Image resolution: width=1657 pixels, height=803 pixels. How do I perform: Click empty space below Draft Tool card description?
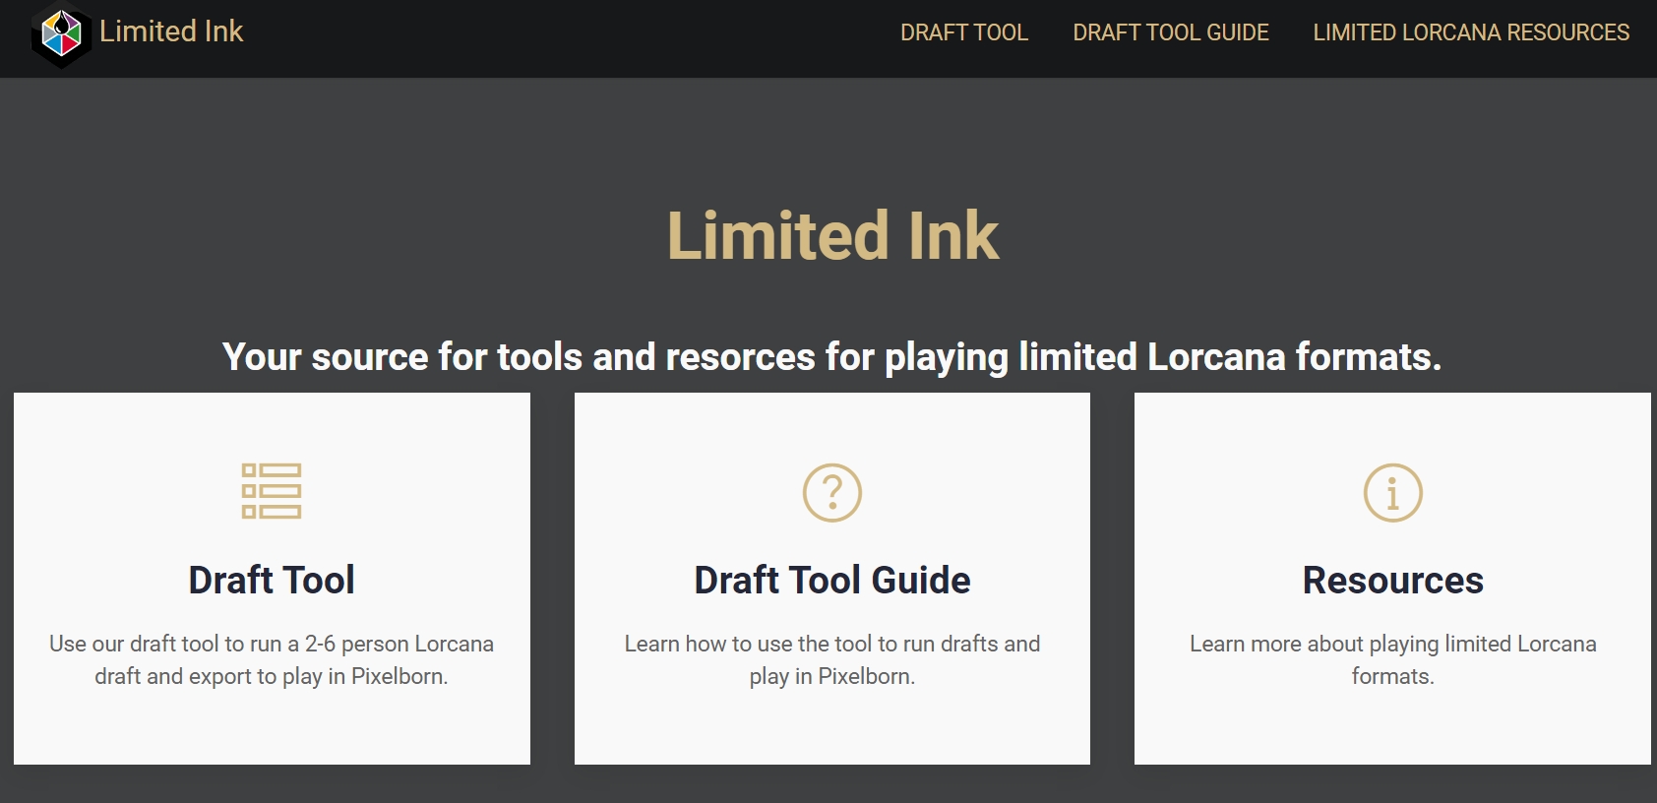click(272, 728)
